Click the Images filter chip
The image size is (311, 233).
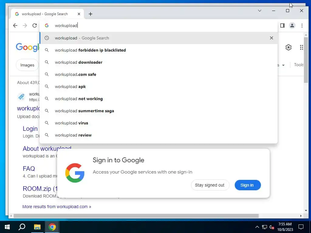[27, 65]
